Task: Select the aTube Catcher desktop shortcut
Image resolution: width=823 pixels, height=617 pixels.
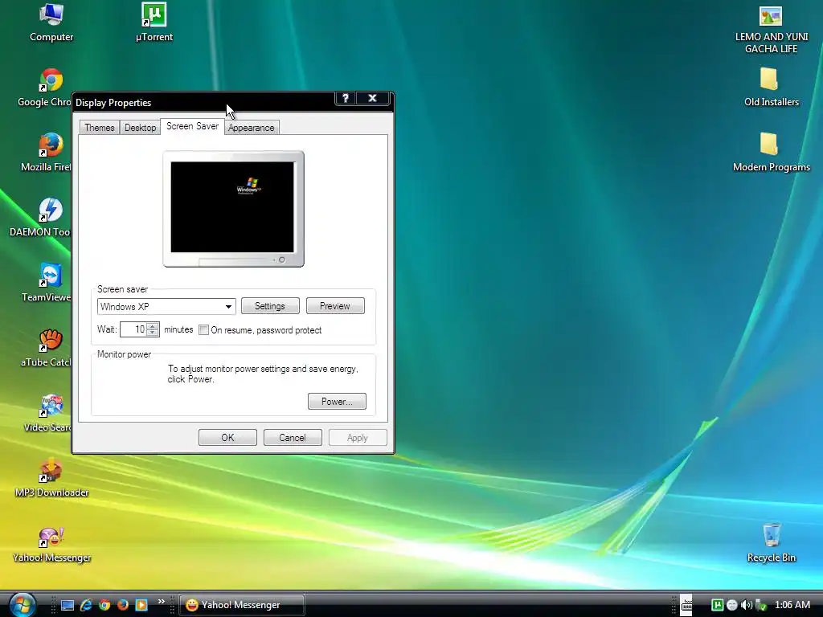Action: pyautogui.click(x=47, y=348)
